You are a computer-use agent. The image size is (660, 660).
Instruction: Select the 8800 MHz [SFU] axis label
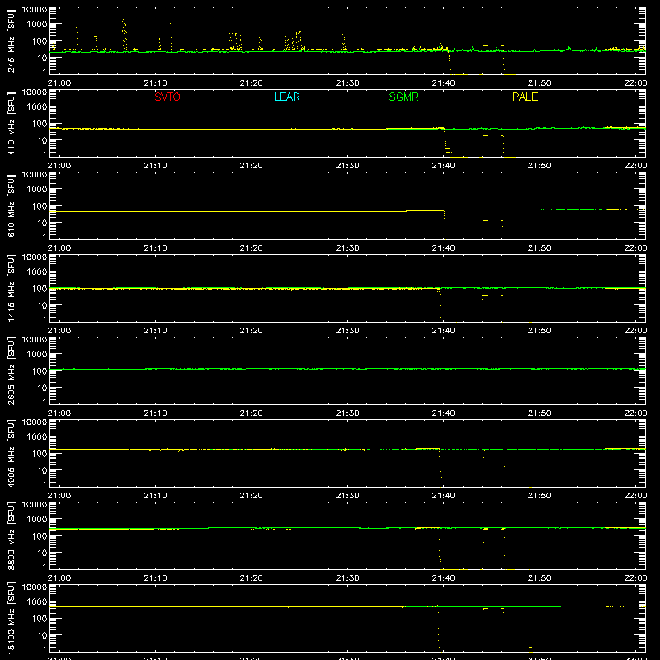click(12, 535)
